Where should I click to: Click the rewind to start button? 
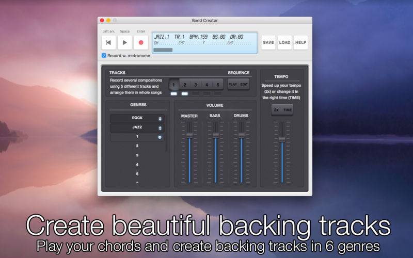[108, 42]
